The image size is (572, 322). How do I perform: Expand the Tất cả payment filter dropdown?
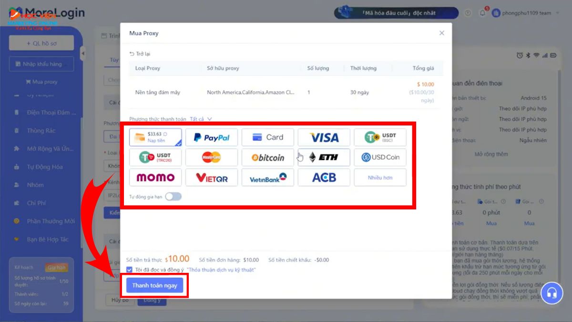pyautogui.click(x=201, y=119)
